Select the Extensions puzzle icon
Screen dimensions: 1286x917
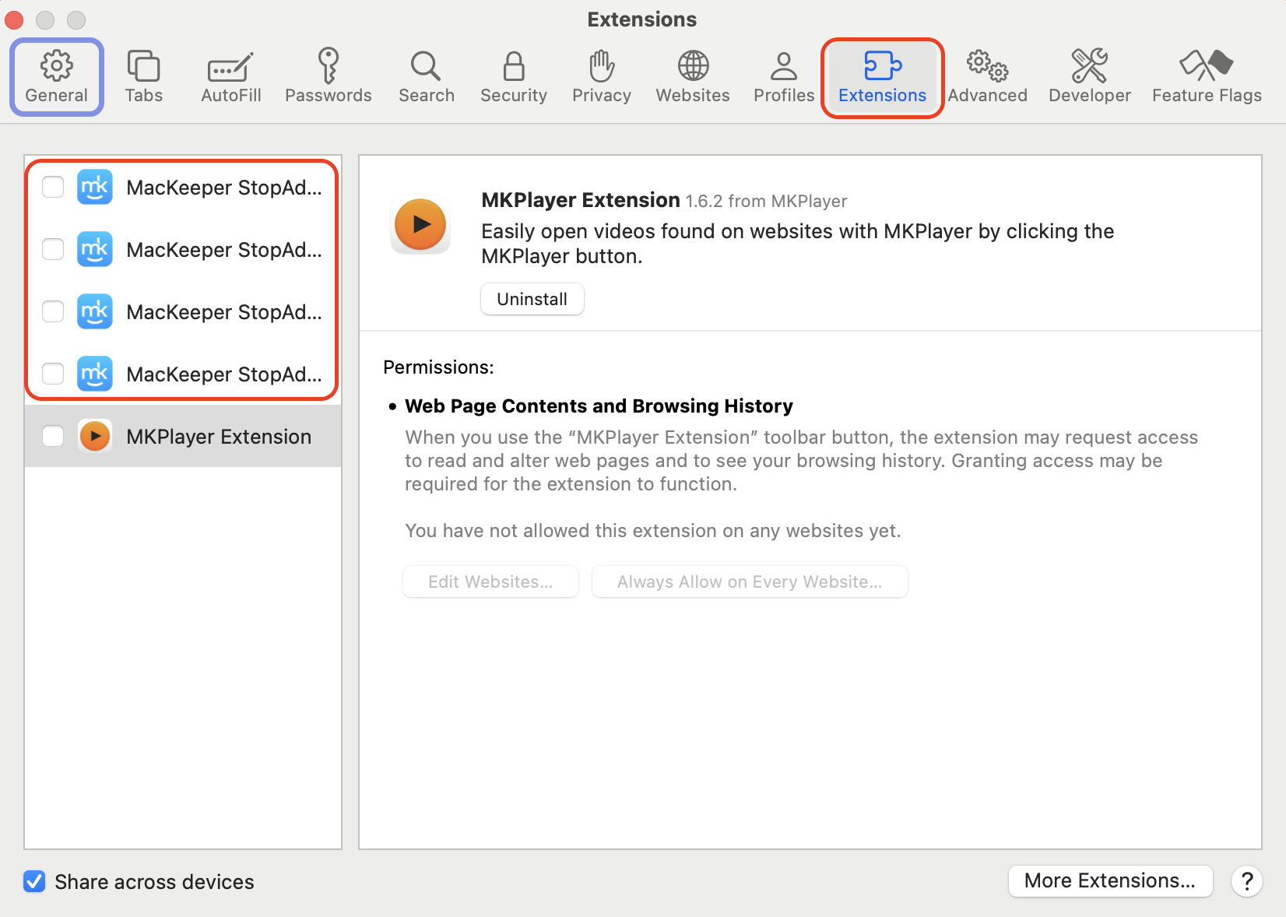click(883, 66)
